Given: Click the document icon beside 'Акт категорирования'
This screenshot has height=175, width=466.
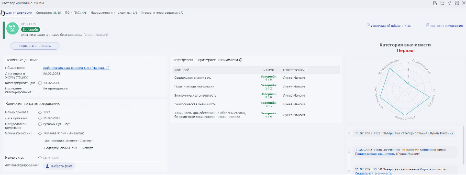Looking at the screenshot, I should click(428, 25).
